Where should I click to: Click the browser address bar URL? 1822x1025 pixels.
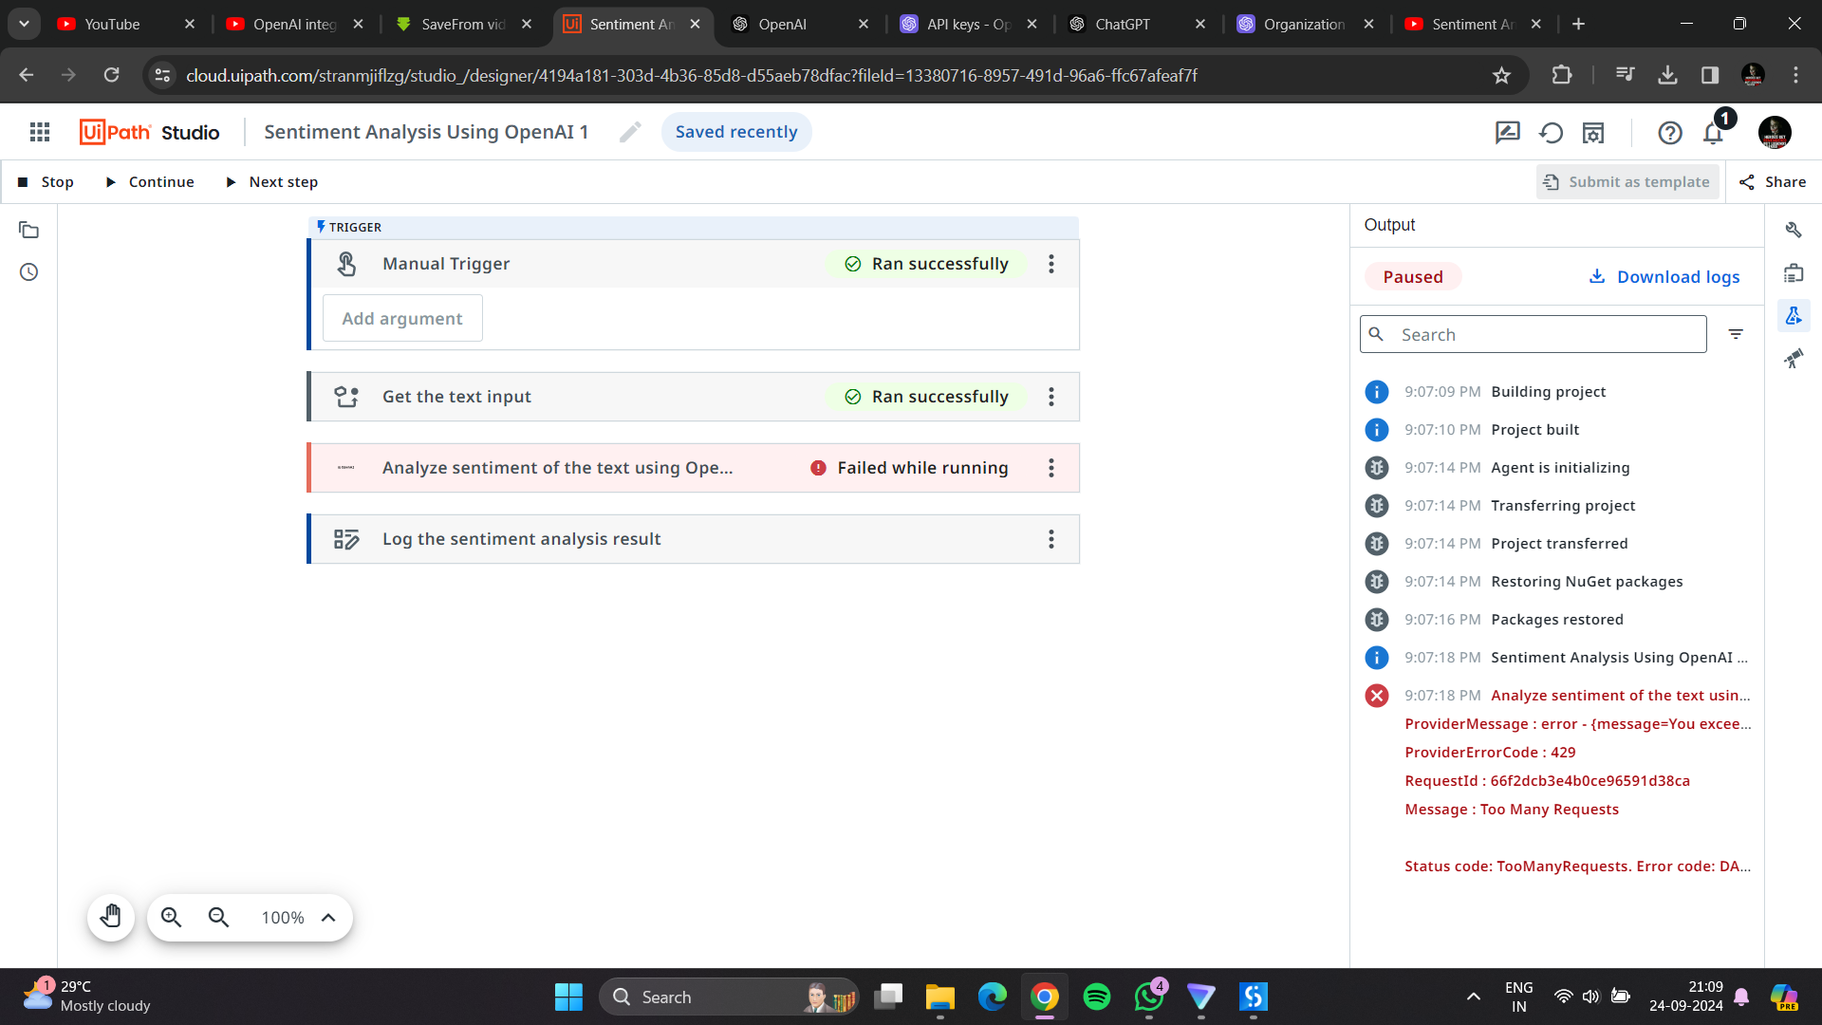click(691, 75)
